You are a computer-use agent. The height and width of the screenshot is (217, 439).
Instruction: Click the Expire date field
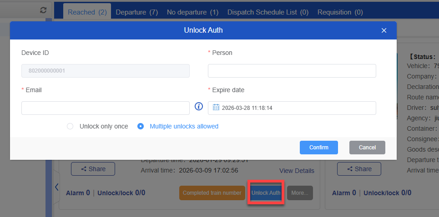click(296, 108)
